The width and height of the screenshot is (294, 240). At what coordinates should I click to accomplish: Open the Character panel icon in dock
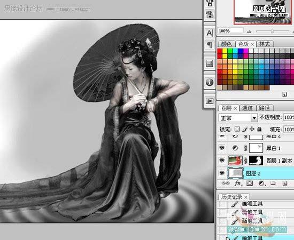click(x=210, y=33)
